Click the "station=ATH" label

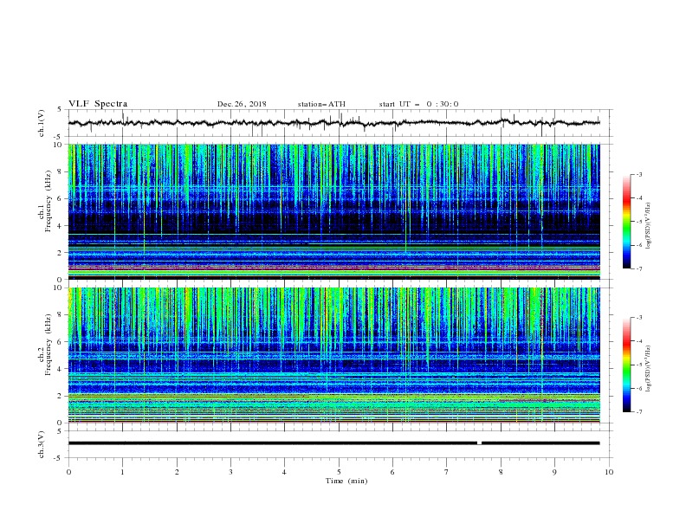321,104
